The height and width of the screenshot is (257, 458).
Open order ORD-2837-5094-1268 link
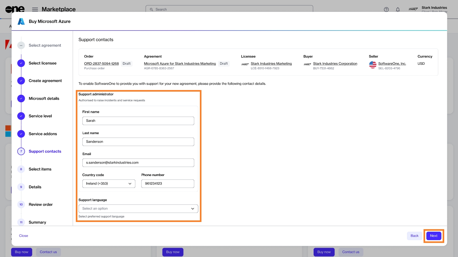(x=101, y=63)
